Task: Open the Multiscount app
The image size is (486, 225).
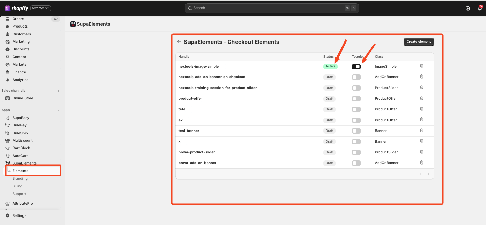Action: tap(22, 140)
